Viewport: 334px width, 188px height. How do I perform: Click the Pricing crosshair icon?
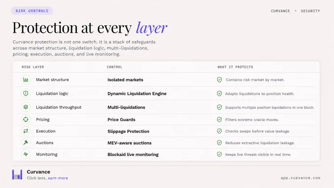(26, 119)
